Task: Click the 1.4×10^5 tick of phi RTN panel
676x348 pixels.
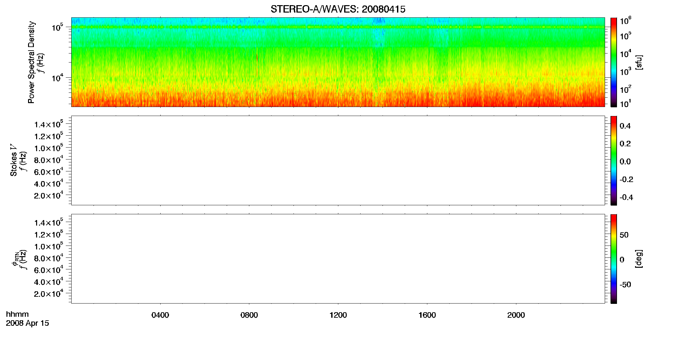Action: pos(48,222)
